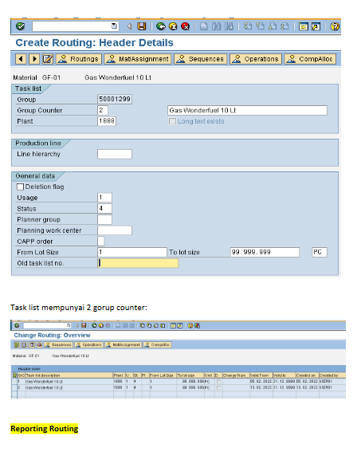
Task: Click the Operations button in Change Routing Overview
Action: pyautogui.click(x=88, y=344)
